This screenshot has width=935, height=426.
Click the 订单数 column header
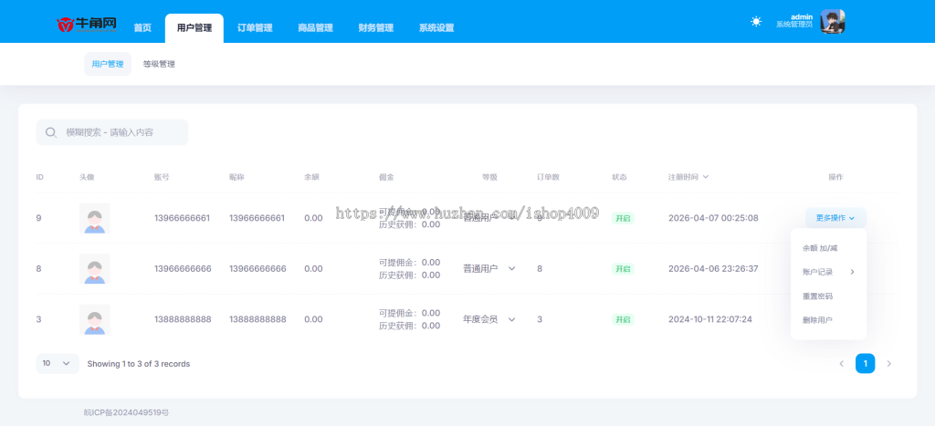coord(548,177)
